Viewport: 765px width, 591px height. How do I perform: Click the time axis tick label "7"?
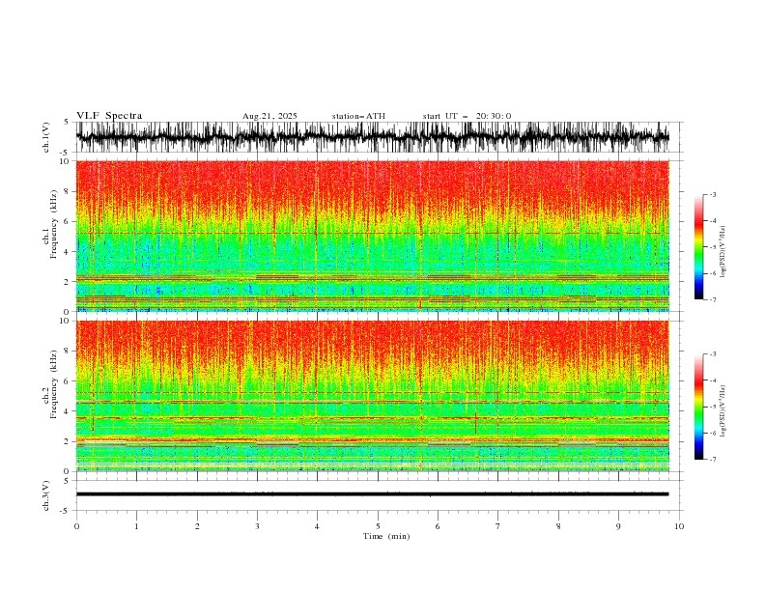coord(498,526)
